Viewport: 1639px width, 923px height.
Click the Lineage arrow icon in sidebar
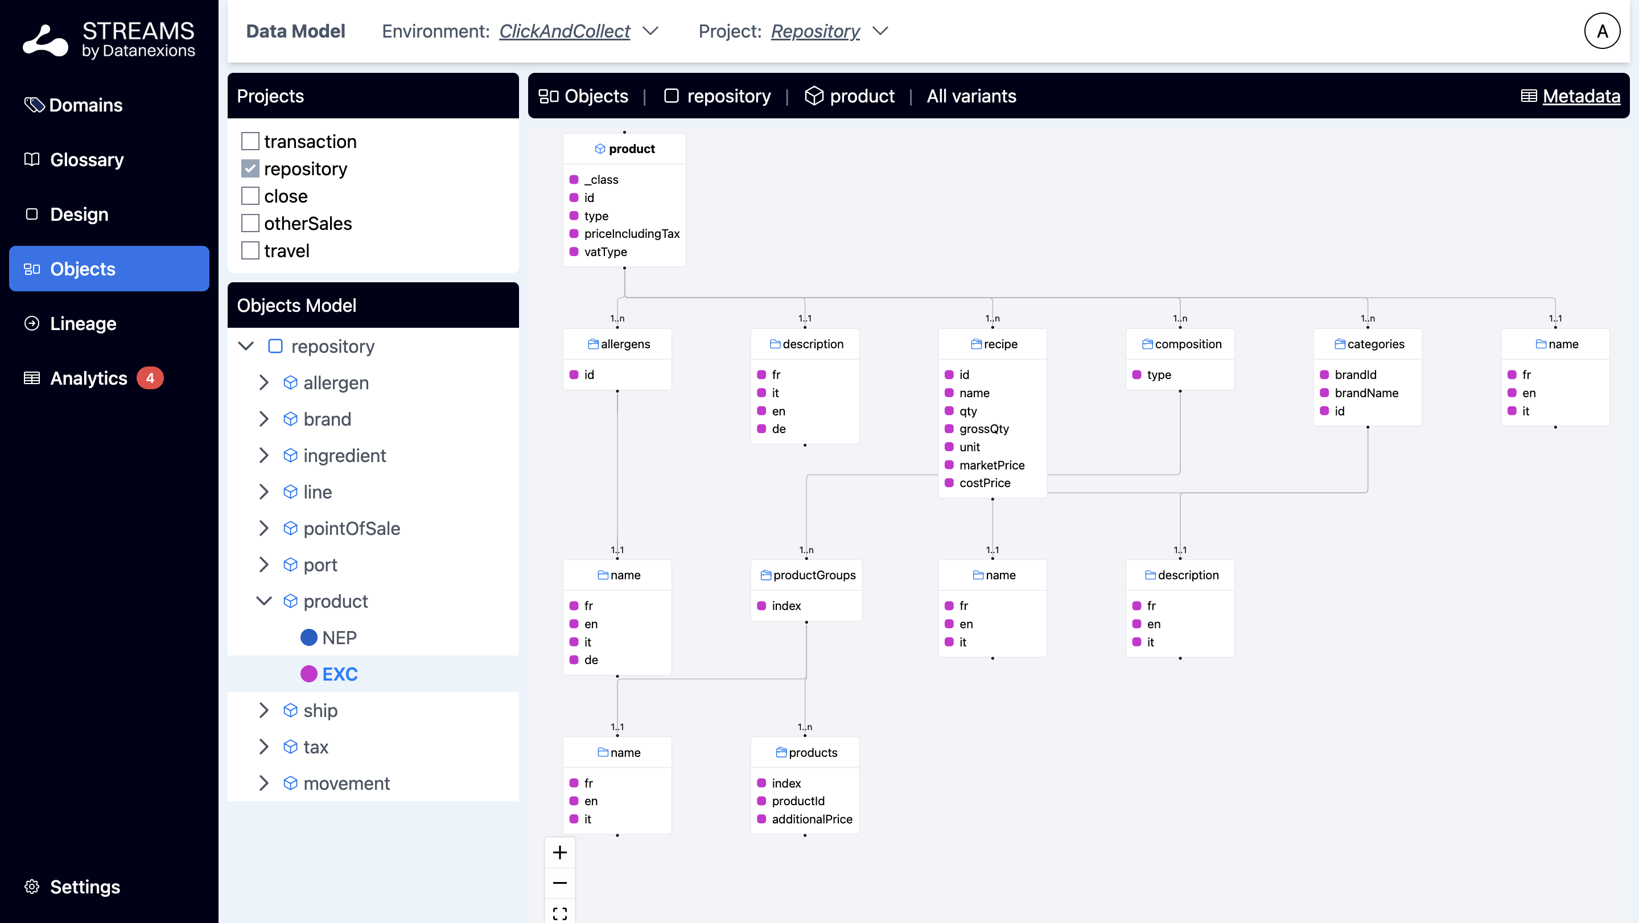pos(32,323)
